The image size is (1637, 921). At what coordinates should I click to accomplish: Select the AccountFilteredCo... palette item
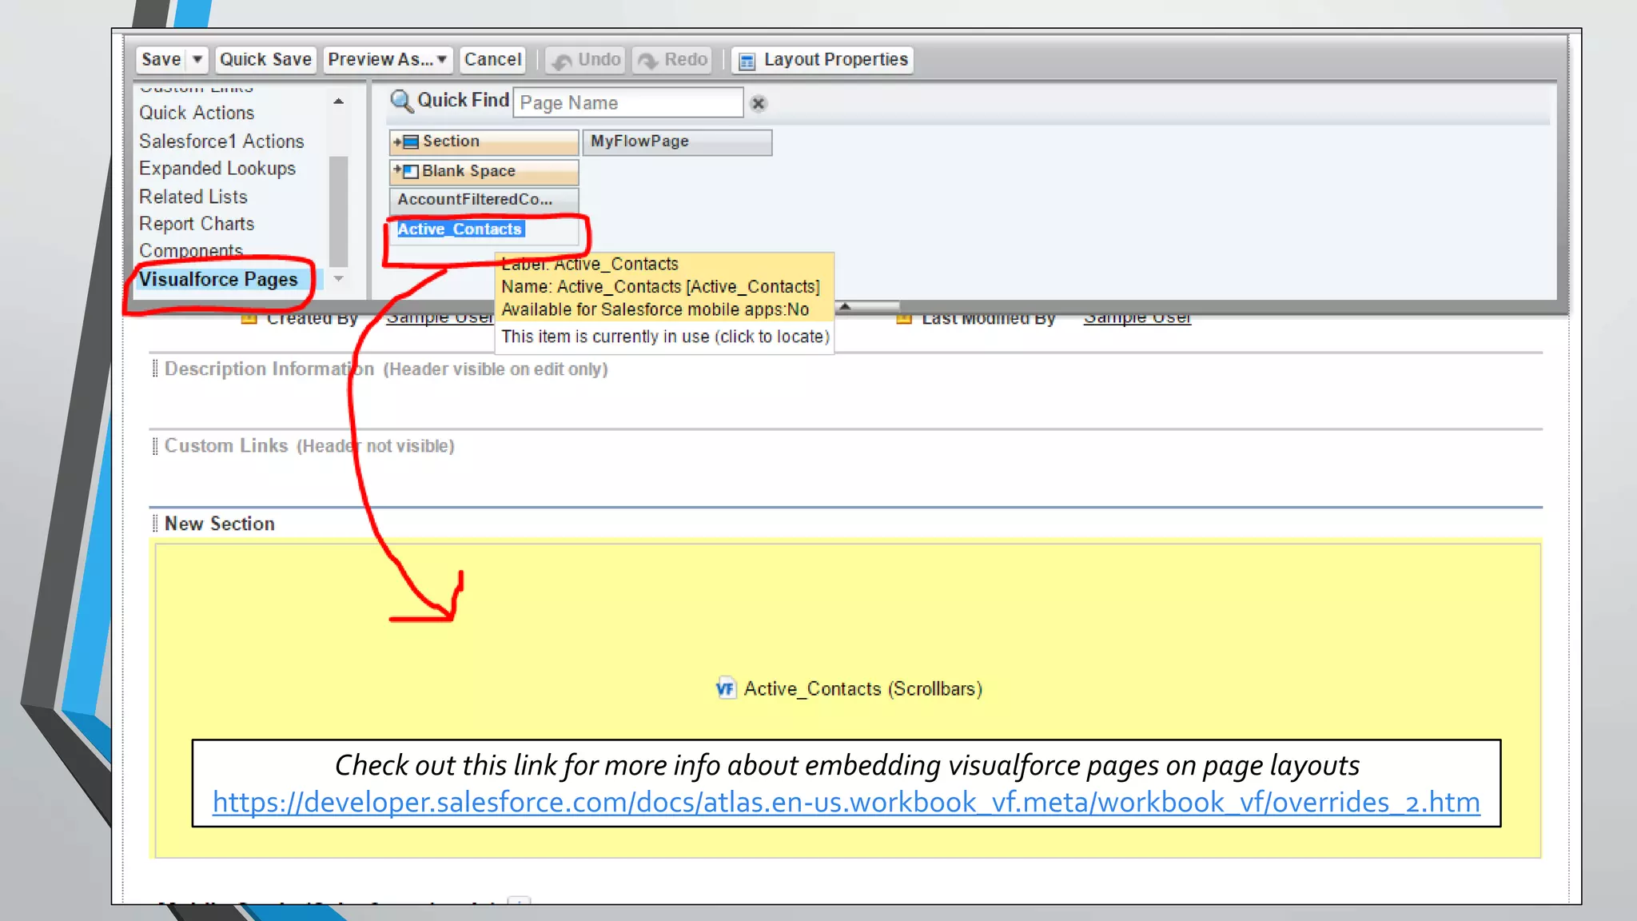(484, 200)
